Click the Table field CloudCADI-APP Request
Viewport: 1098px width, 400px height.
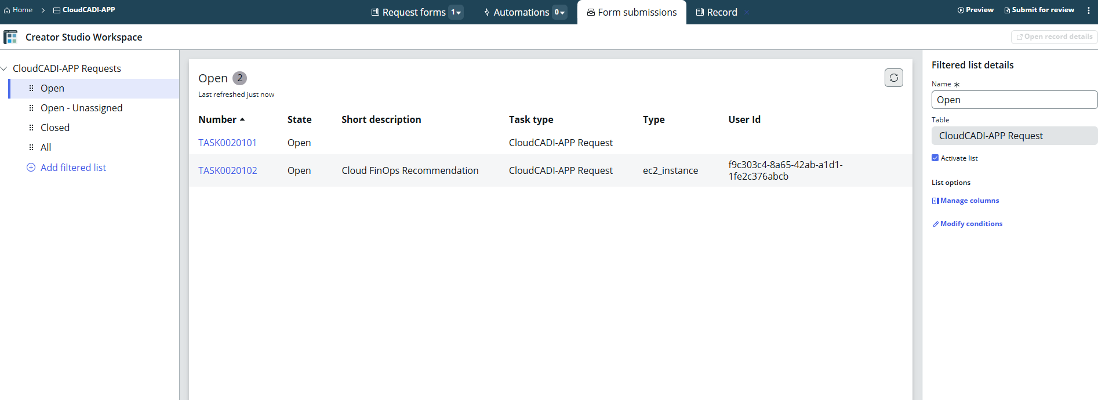[x=1015, y=136]
